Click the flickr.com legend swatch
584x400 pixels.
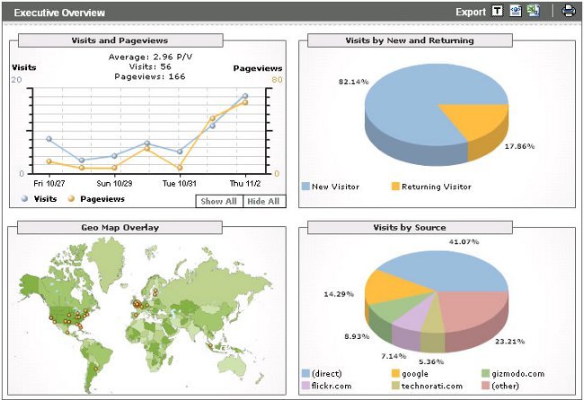click(305, 386)
